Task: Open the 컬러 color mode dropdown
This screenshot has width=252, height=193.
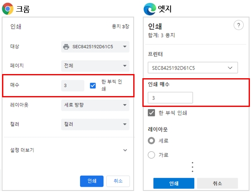Action: (x=95, y=124)
